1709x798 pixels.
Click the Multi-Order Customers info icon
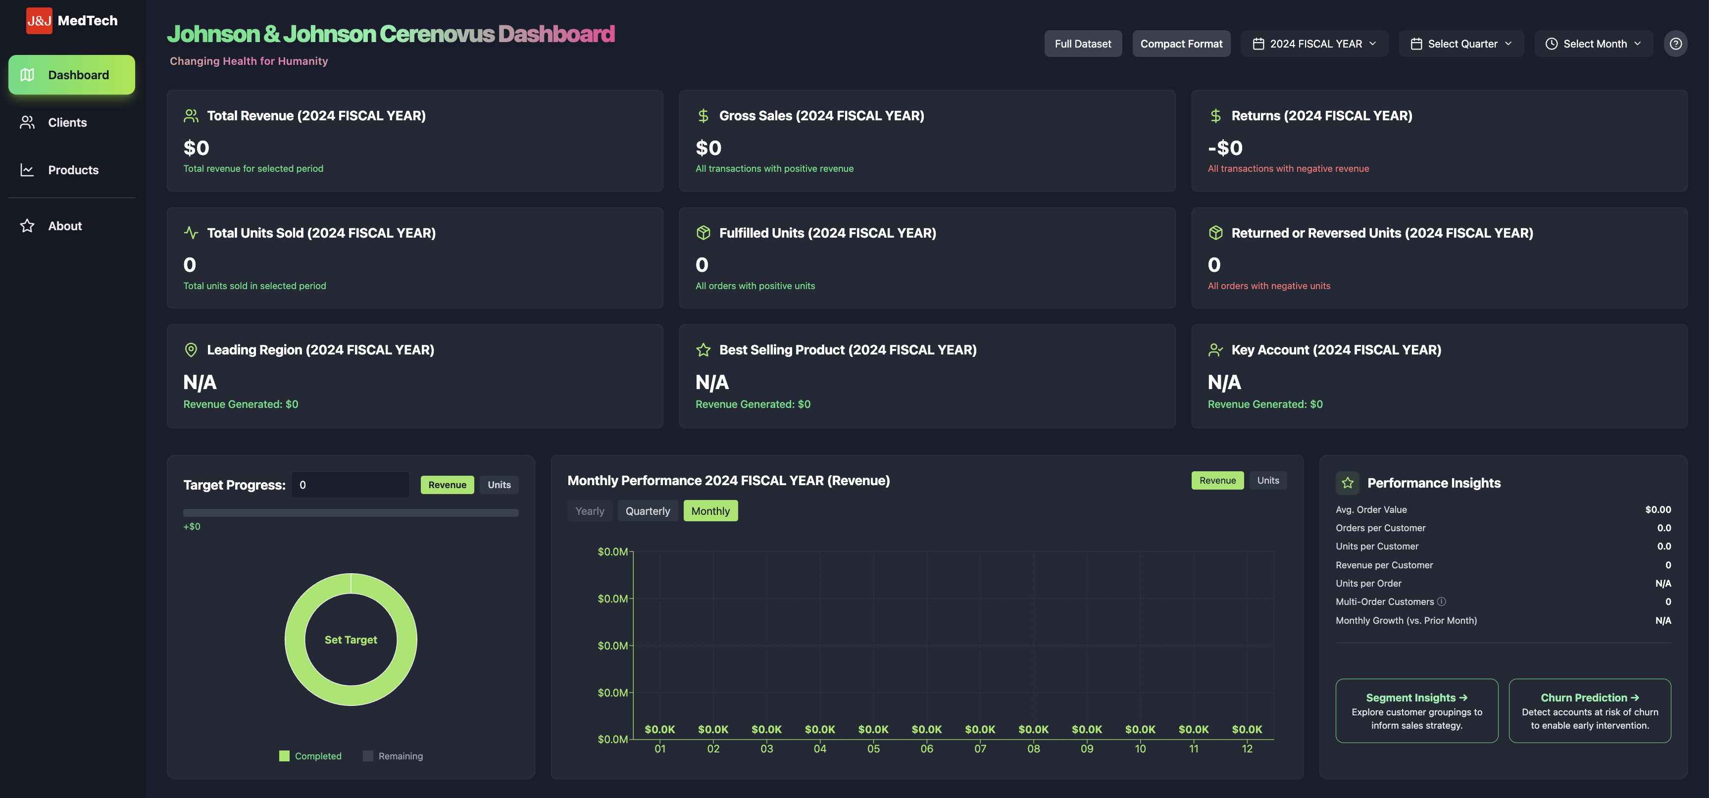[x=1441, y=601]
